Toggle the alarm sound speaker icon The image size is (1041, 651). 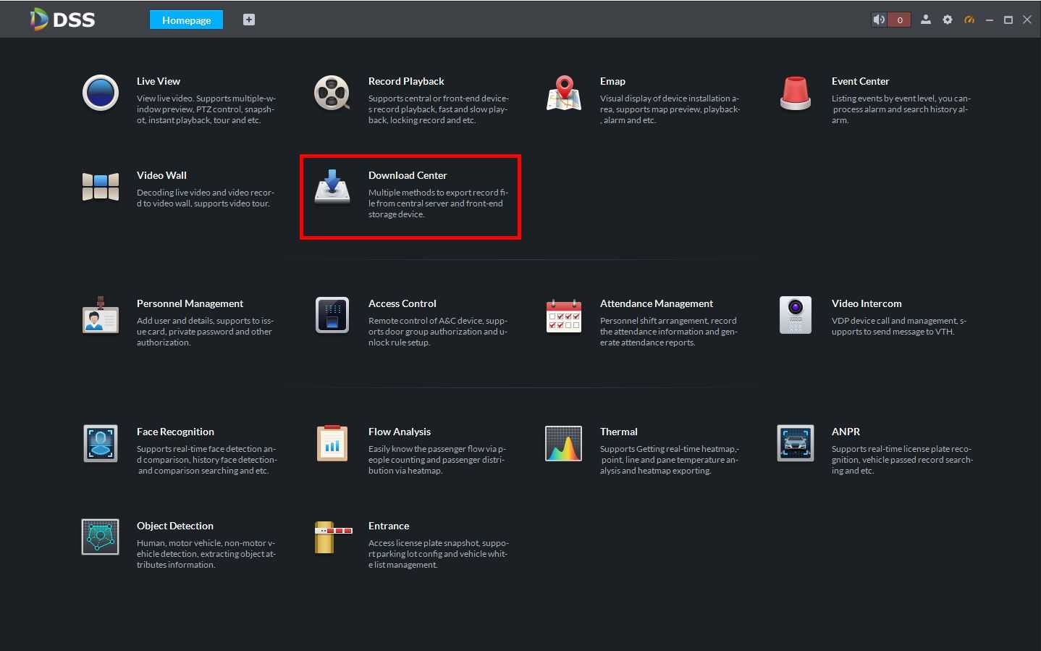click(x=879, y=20)
